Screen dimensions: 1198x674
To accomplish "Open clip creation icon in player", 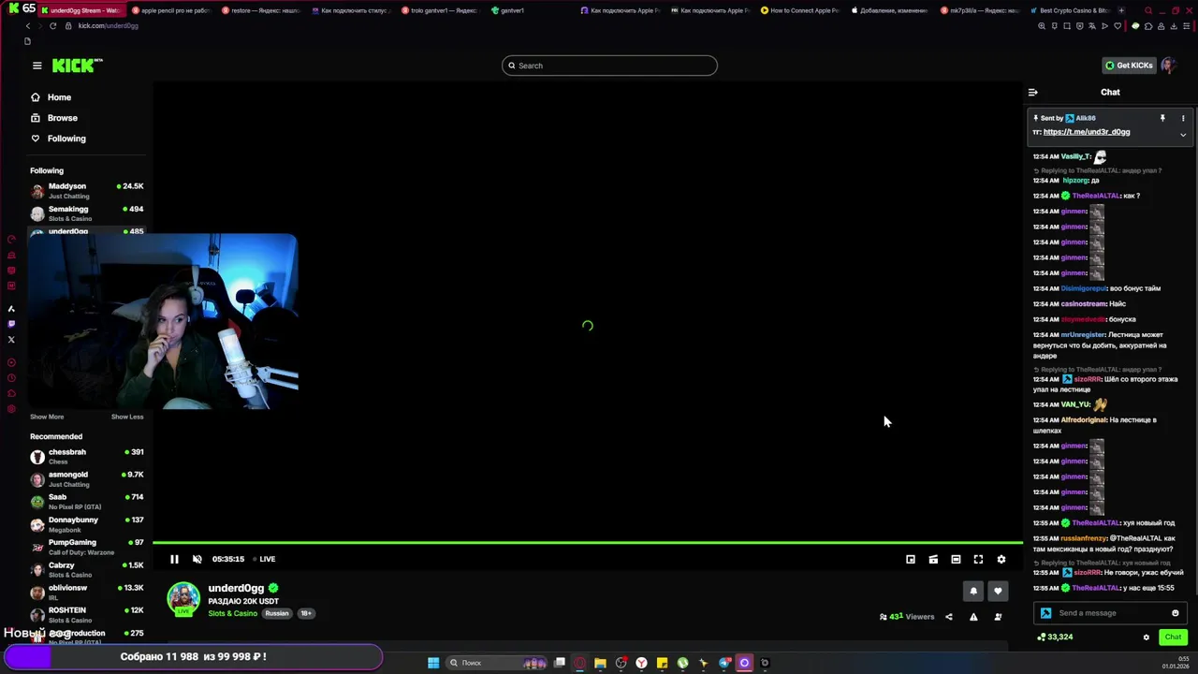I will [x=933, y=559].
